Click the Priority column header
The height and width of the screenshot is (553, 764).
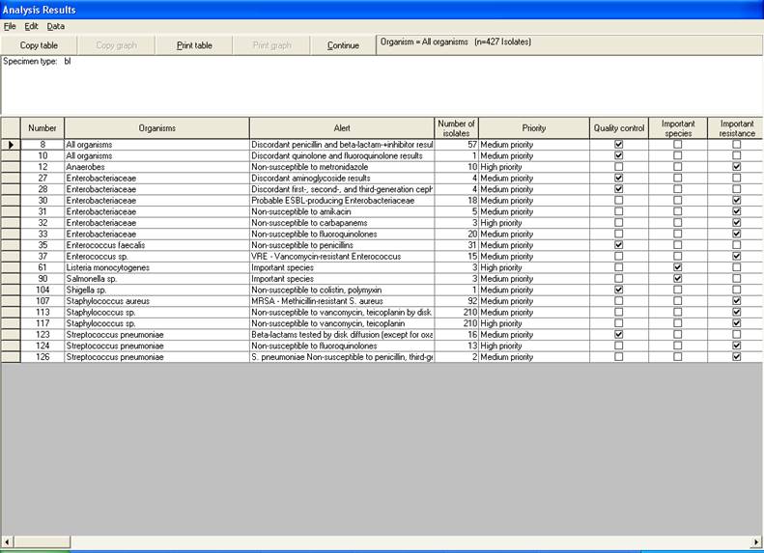(534, 128)
